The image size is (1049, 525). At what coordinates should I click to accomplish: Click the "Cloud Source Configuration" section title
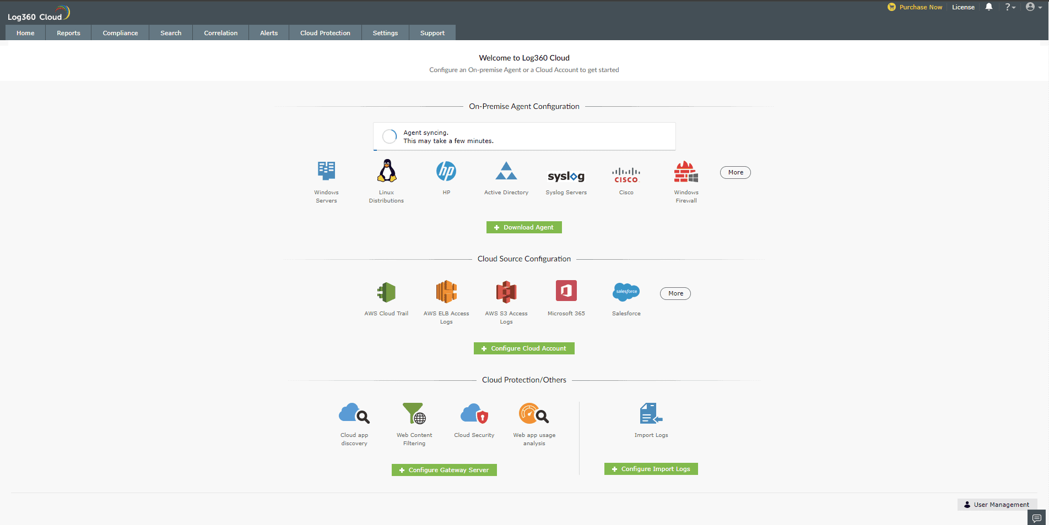524,259
